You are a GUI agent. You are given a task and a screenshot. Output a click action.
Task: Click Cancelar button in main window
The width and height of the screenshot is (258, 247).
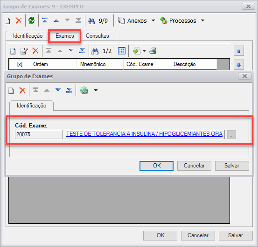[x=198, y=235]
